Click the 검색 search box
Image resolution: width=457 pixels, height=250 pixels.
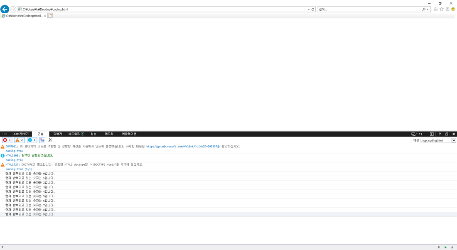click(x=369, y=9)
